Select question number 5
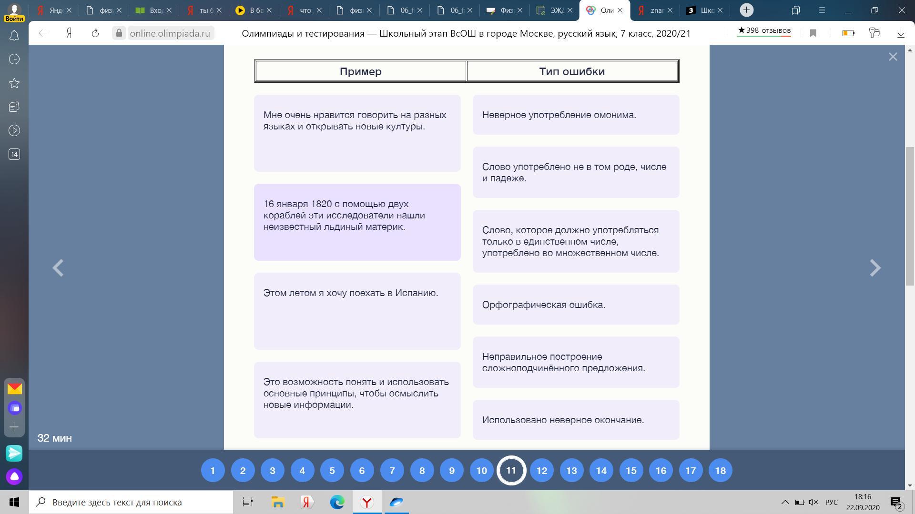Screen dimensions: 915x514 click(x=332, y=471)
